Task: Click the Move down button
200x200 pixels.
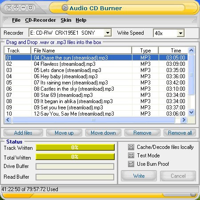Action: [103, 133]
